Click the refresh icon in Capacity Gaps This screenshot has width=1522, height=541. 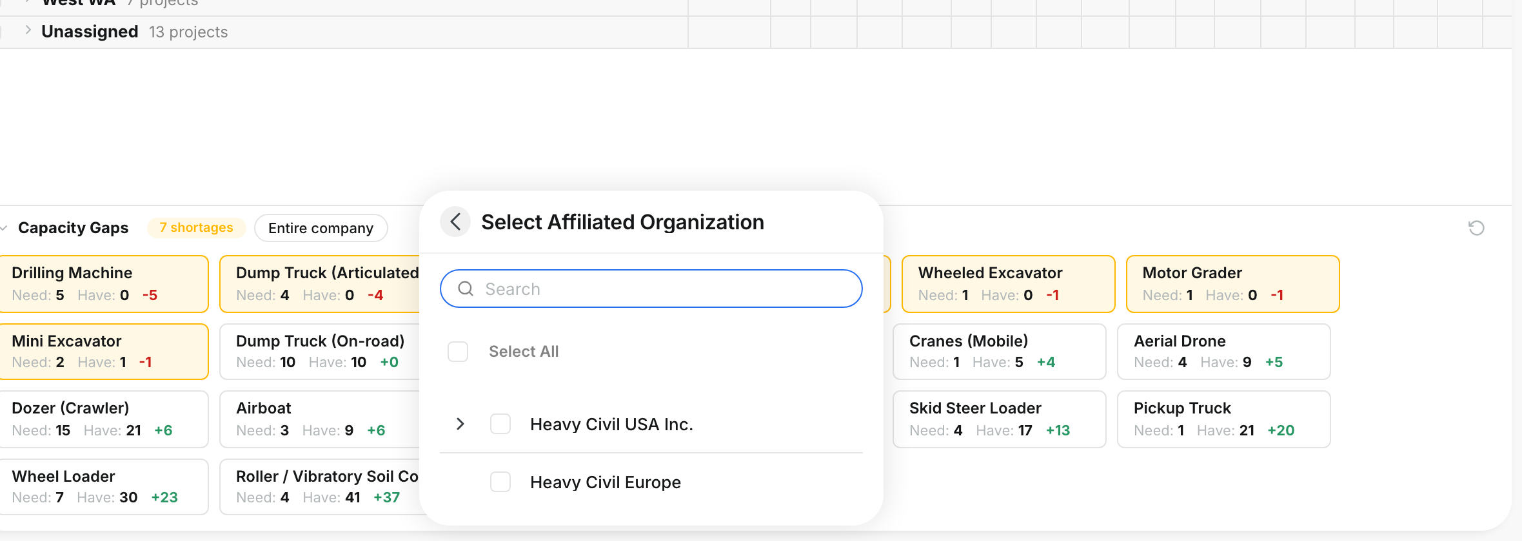(1476, 228)
